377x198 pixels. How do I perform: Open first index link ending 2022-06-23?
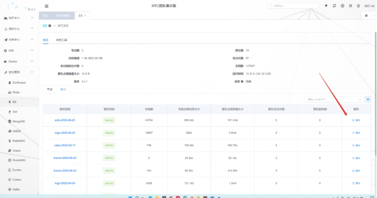(x=65, y=120)
